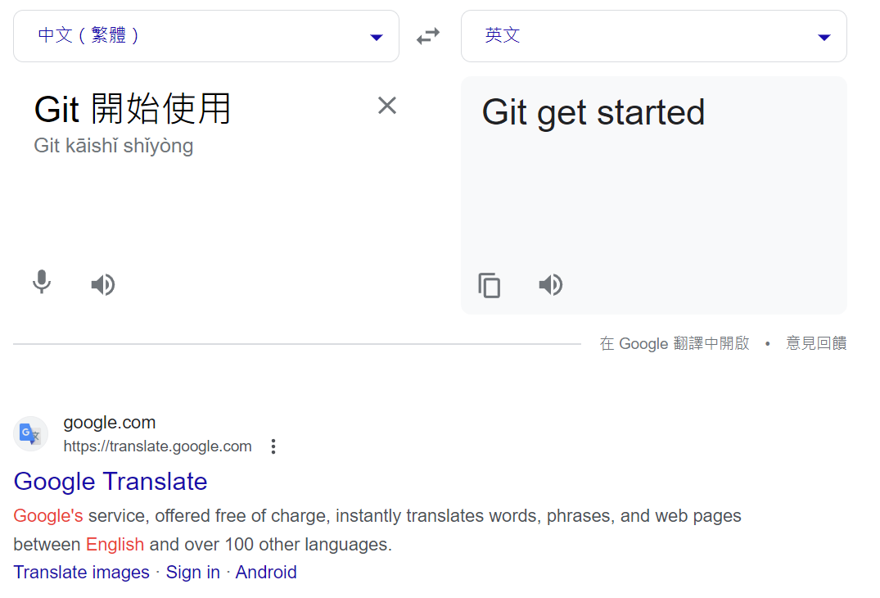The height and width of the screenshot is (598, 880).
Task: Click the Git 開始使用 source text field
Action: (x=133, y=109)
